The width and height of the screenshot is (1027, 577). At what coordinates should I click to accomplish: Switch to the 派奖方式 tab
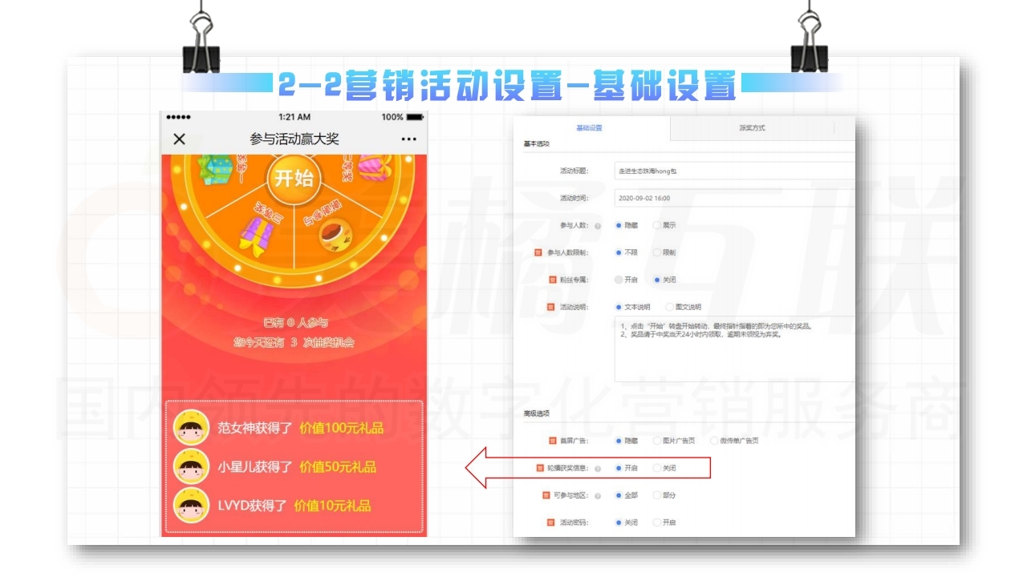752,128
